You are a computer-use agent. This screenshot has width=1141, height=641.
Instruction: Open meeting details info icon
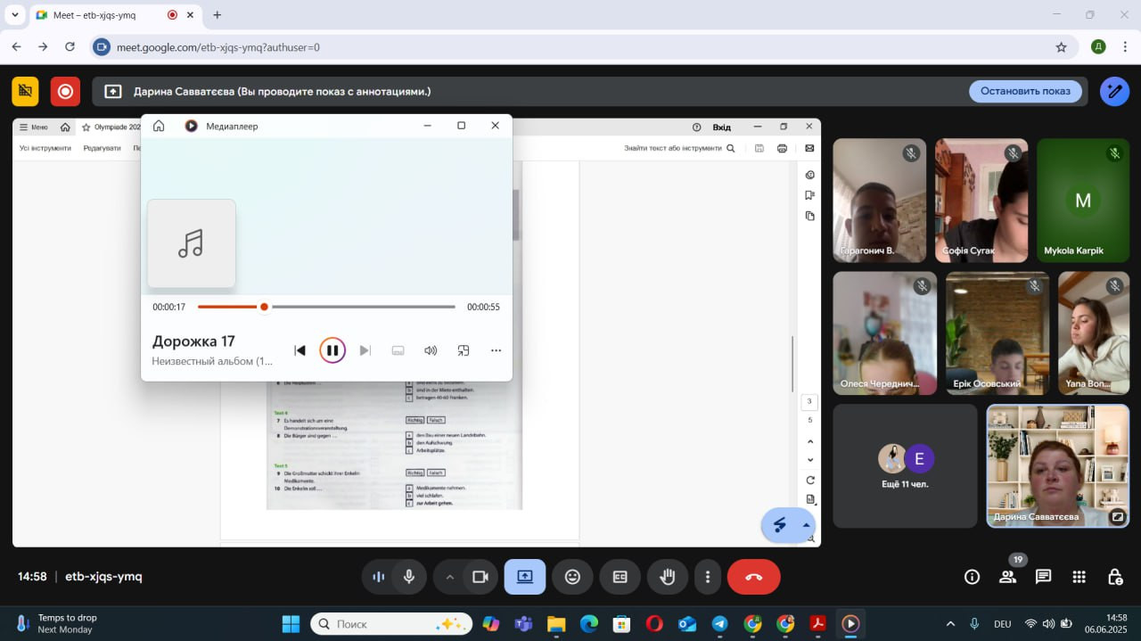[x=973, y=577]
